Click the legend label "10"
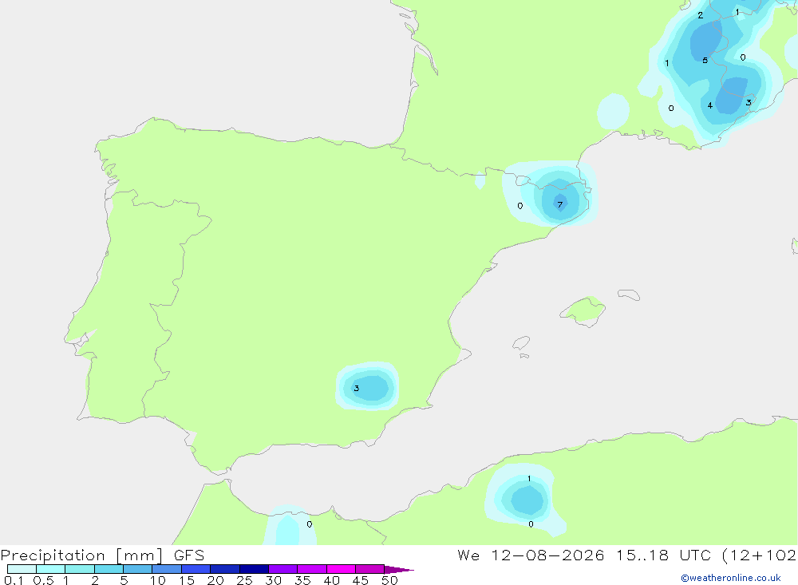This screenshot has height=585, width=798. (158, 580)
